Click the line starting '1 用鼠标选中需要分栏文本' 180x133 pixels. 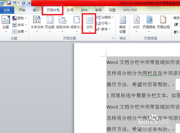143,96
